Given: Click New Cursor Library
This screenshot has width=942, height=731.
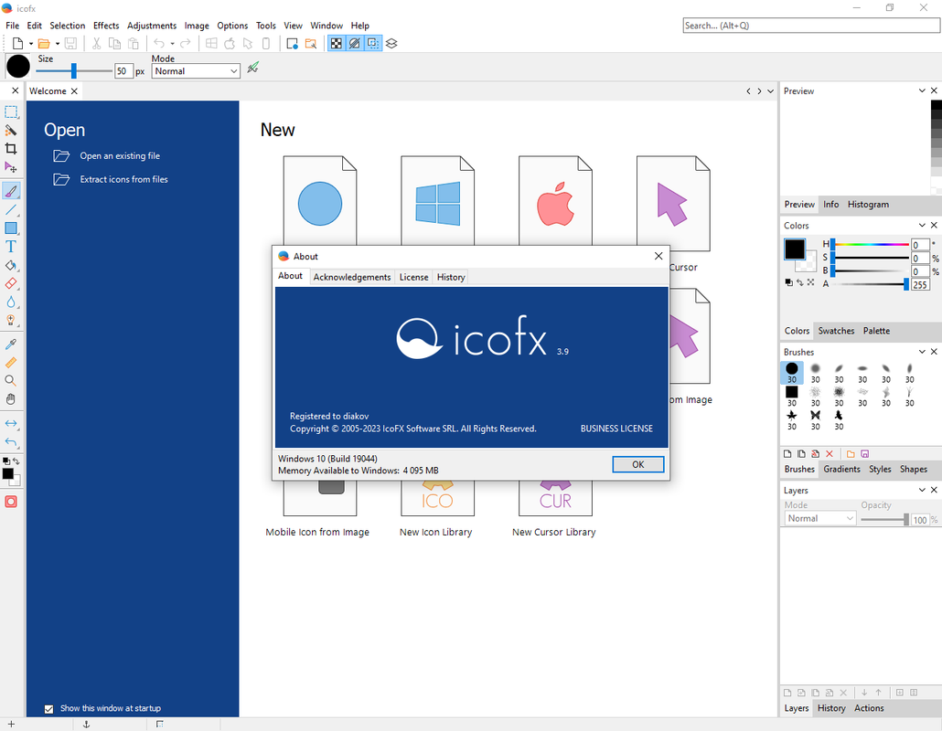Looking at the screenshot, I should click(554, 533).
